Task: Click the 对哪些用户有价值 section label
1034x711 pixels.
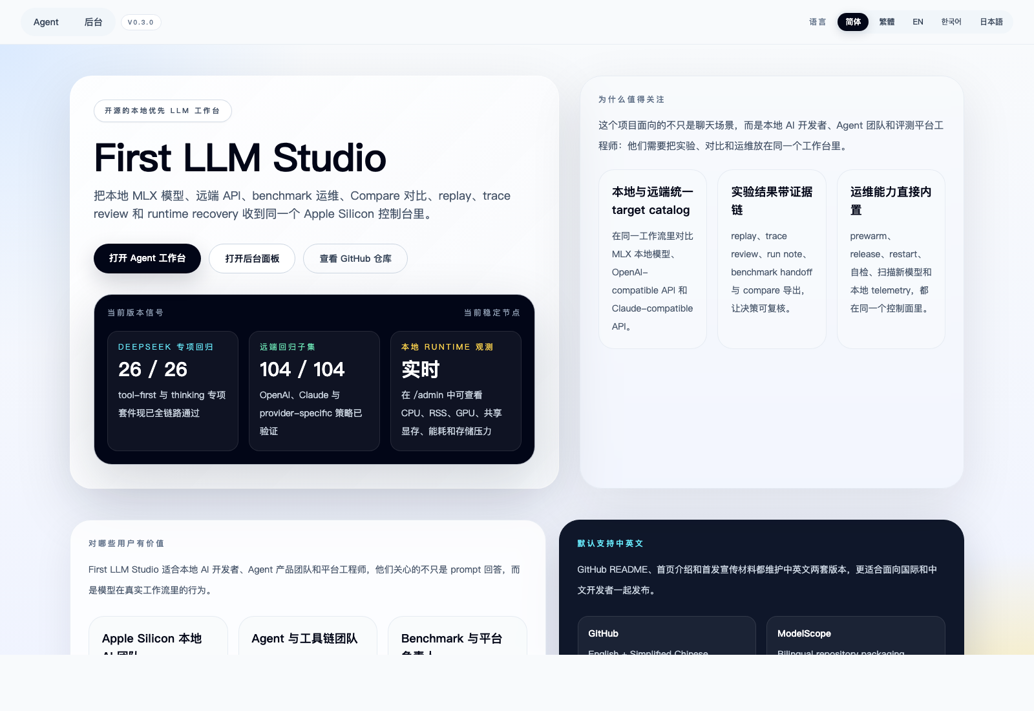Action: pyautogui.click(x=127, y=544)
